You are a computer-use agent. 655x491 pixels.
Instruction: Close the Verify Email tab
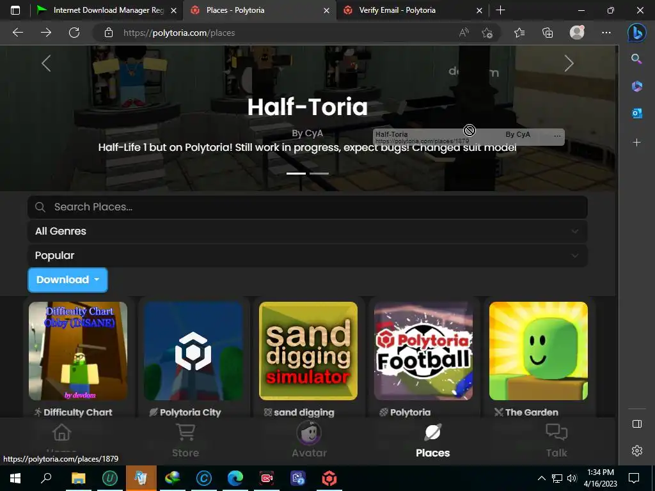(x=480, y=11)
